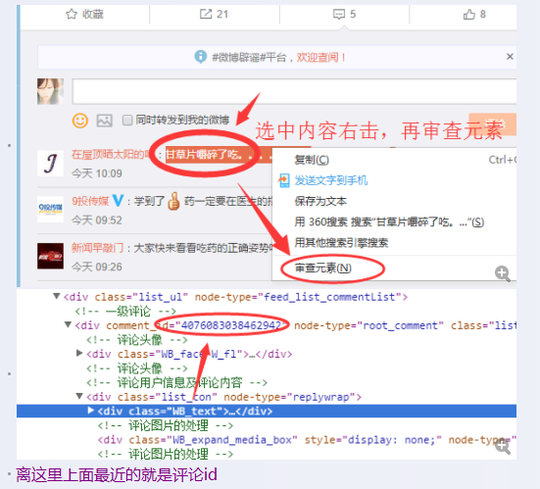Viewport: 540px width, 489px height.
Task: Click the 收藏 star icon
Action: click(x=72, y=14)
